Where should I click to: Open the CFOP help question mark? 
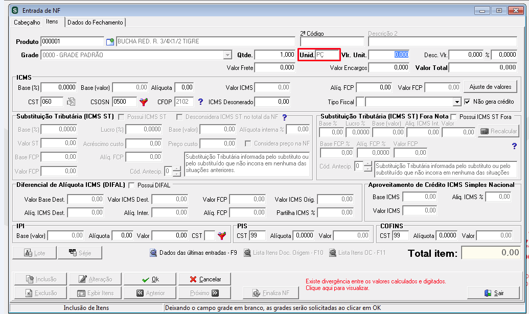pyautogui.click(x=200, y=102)
